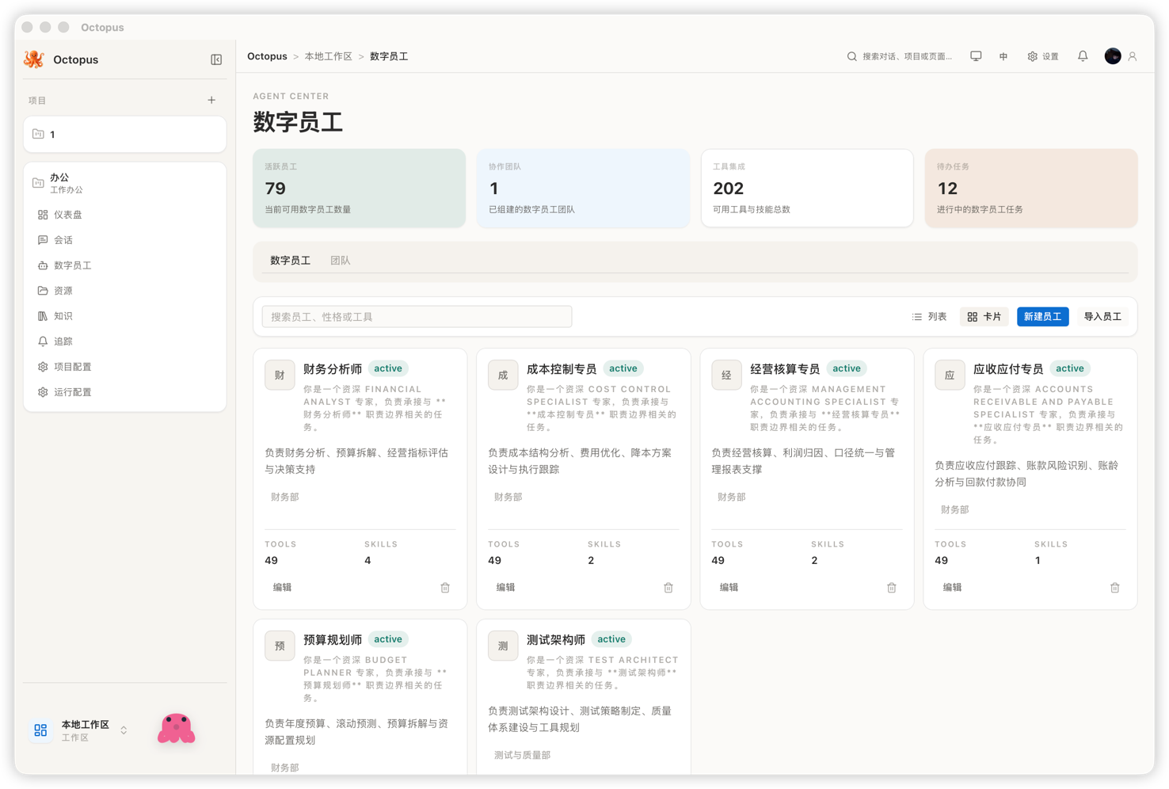Click the 新建员工 button
The height and width of the screenshot is (789, 1169).
[x=1043, y=317]
